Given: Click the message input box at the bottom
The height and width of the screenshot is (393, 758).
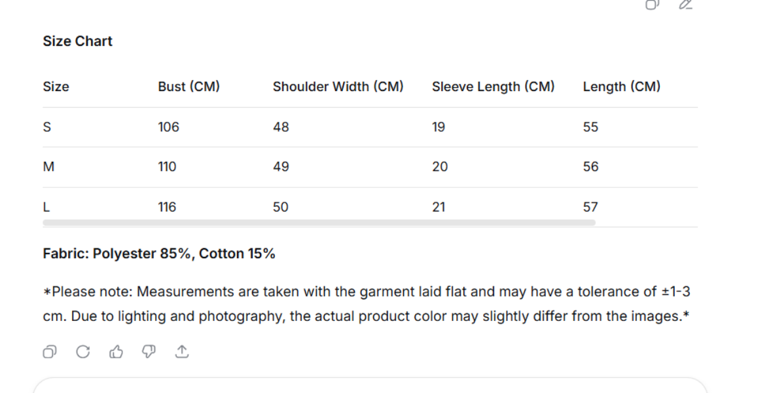Looking at the screenshot, I should [x=370, y=386].
